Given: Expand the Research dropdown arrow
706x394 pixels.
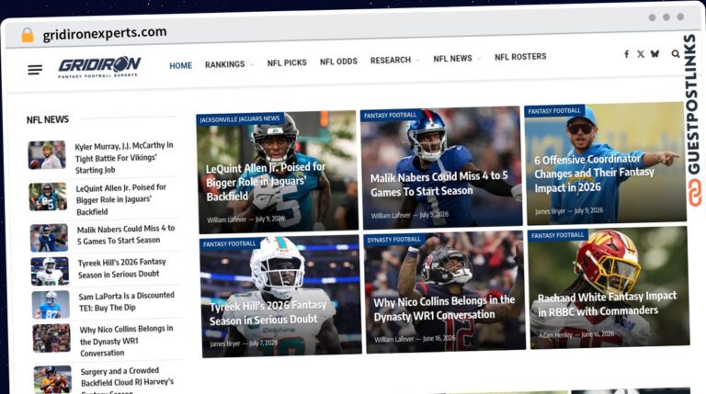Looking at the screenshot, I should click(x=418, y=60).
